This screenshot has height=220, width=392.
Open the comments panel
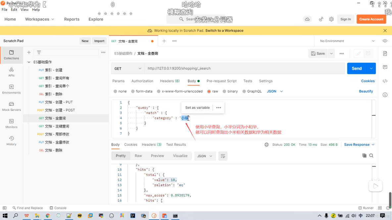[x=384, y=67]
